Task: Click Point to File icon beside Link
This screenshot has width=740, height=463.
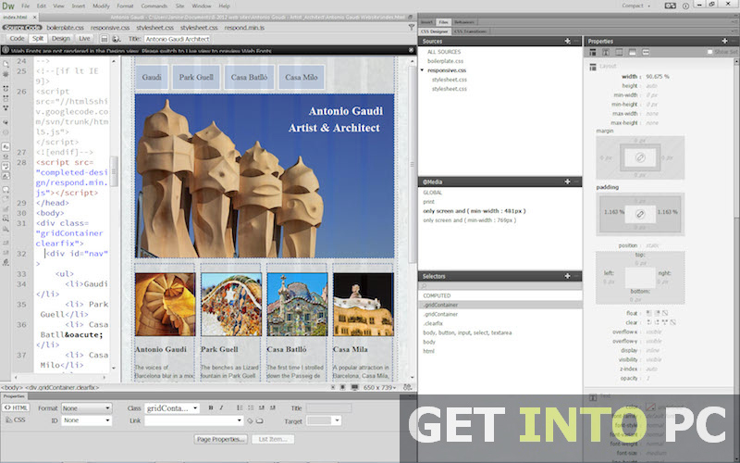Action: (x=250, y=420)
